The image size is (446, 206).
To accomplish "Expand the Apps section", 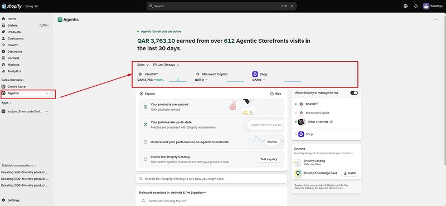I will [6, 102].
